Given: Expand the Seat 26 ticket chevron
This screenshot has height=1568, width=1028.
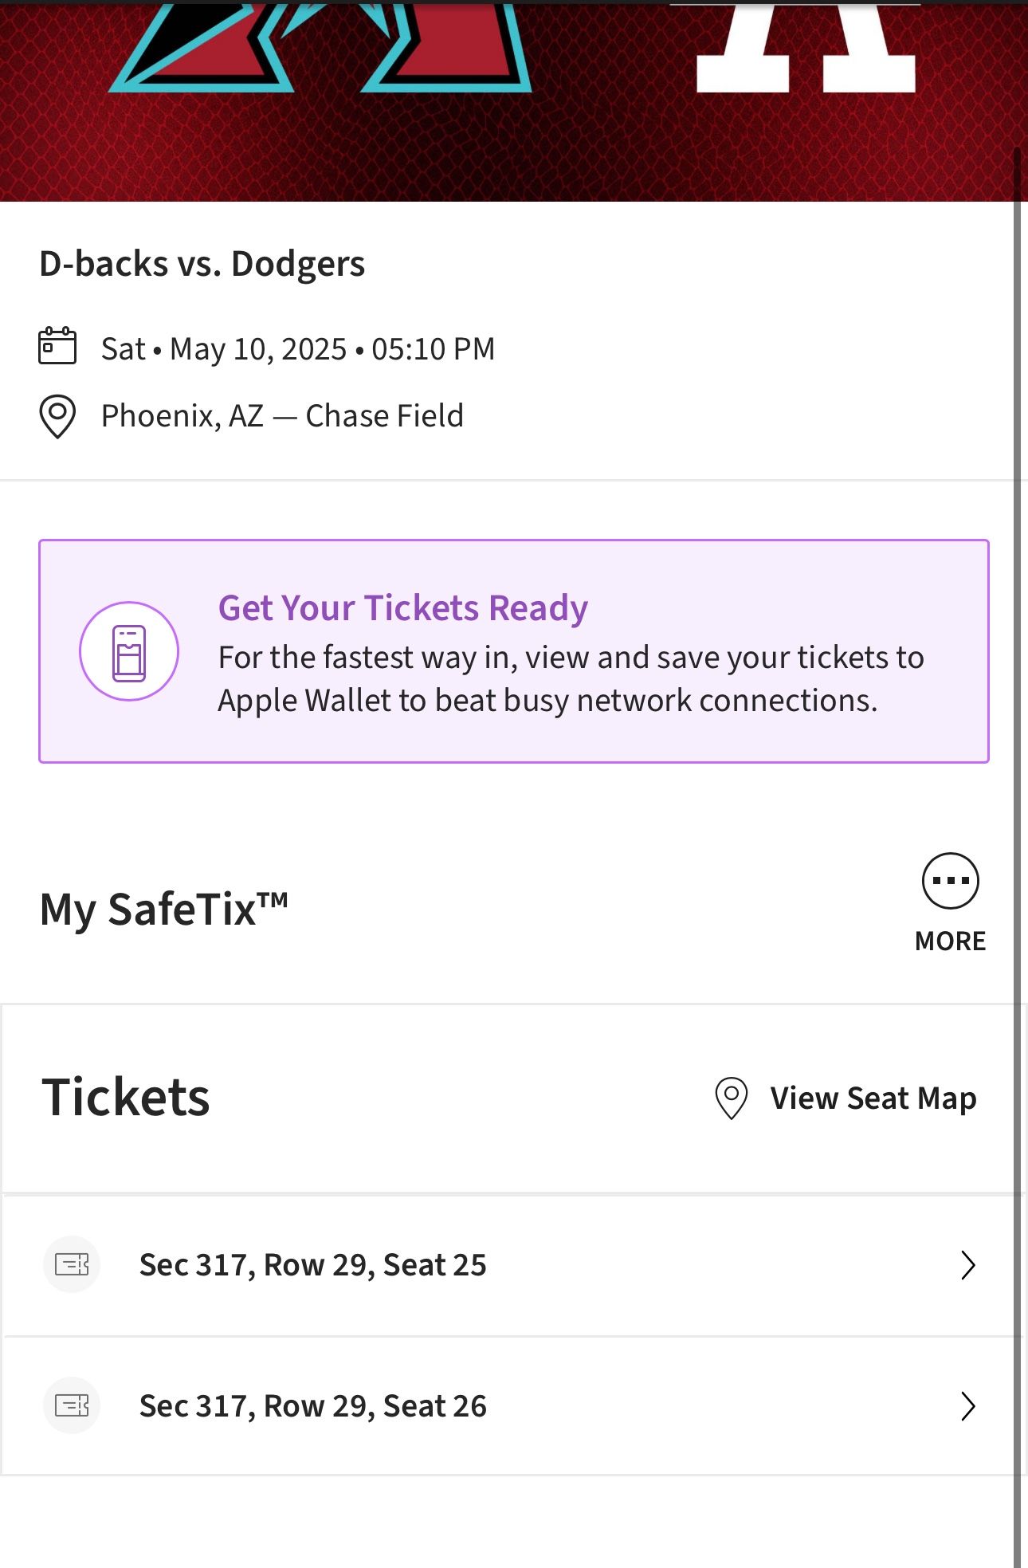Looking at the screenshot, I should click(967, 1406).
